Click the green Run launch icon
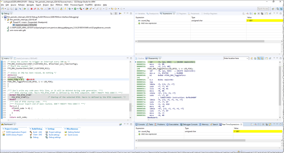Image resolution: width=284 pixels, height=153 pixels. point(75,9)
